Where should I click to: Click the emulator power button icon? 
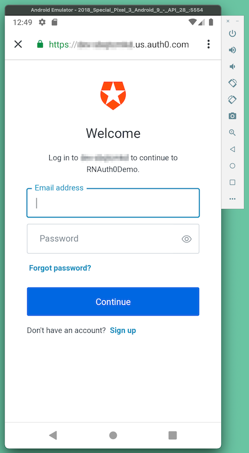pyautogui.click(x=232, y=34)
